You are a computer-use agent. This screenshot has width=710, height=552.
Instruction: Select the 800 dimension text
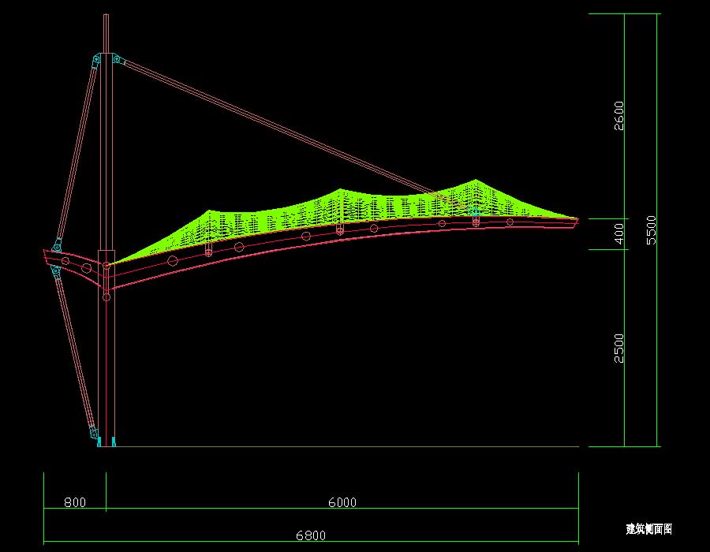pos(75,502)
